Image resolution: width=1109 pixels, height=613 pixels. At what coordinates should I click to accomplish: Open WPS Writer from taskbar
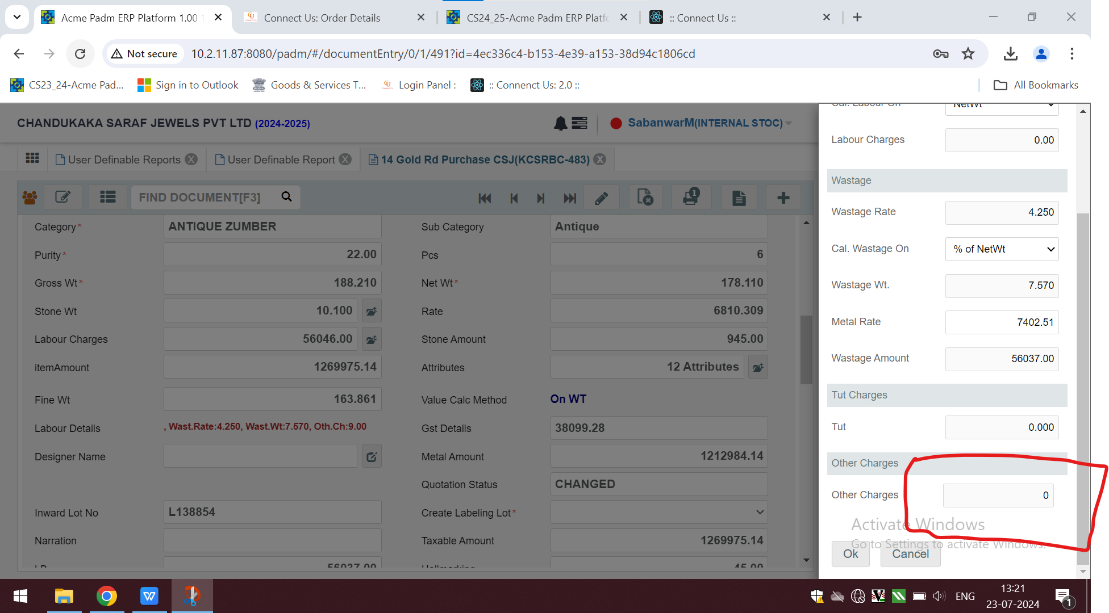tap(149, 596)
